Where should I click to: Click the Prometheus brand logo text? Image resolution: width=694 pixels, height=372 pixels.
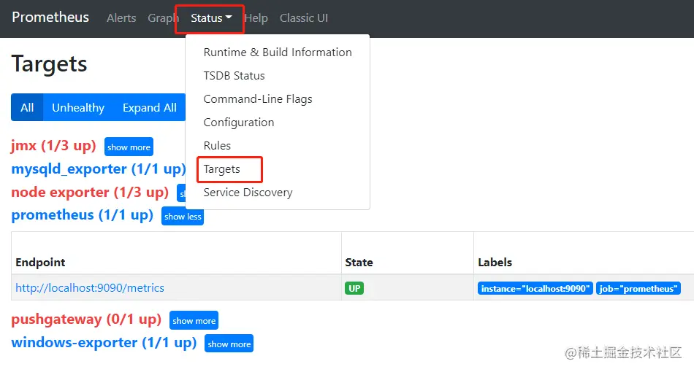click(50, 18)
